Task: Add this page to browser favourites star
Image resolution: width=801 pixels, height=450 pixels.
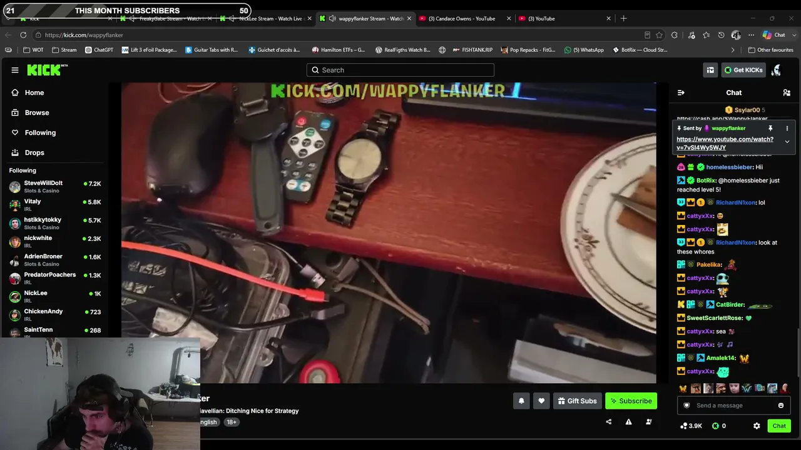Action: (659, 35)
